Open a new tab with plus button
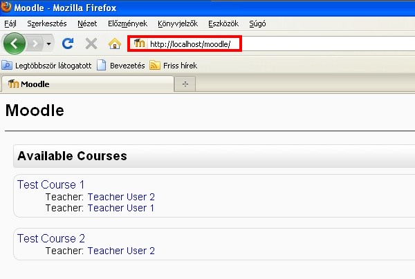415x279 pixels. click(185, 84)
